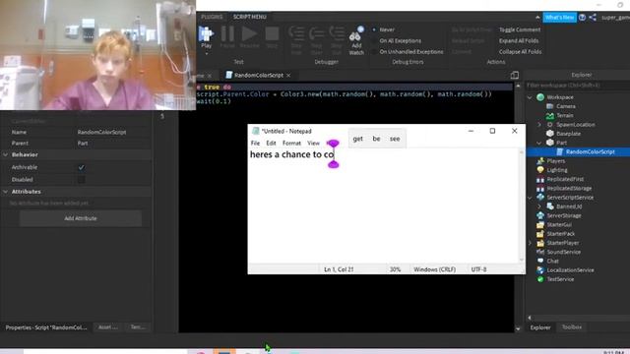Screen dimensions: 630x354
Task: Open the Notepad View menu
Action: 313,144
